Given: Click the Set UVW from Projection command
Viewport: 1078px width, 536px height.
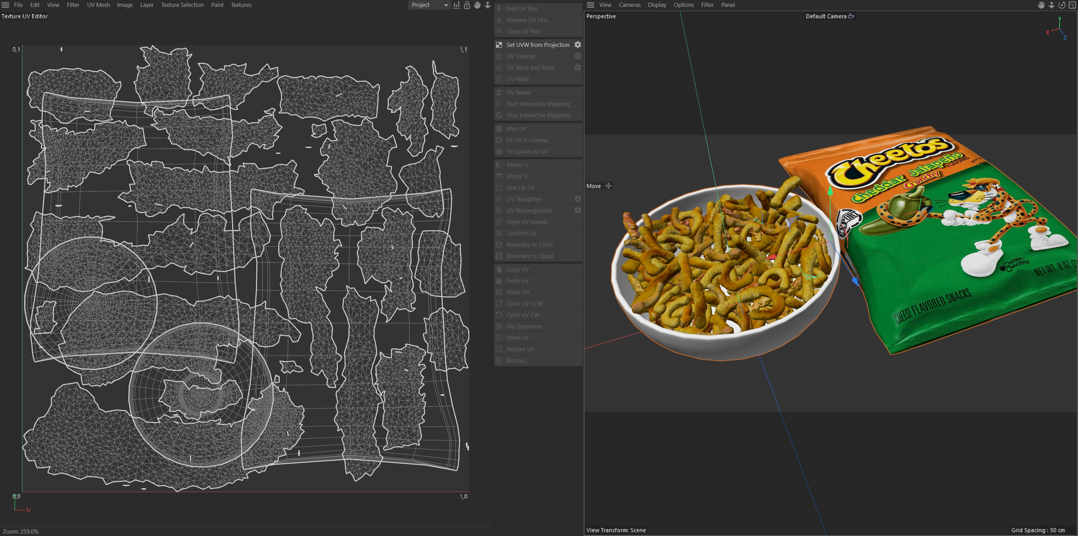Looking at the screenshot, I should (538, 45).
